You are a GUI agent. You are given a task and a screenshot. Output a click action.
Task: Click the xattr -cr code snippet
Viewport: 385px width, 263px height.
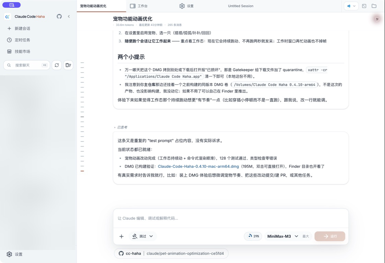[x=317, y=70]
